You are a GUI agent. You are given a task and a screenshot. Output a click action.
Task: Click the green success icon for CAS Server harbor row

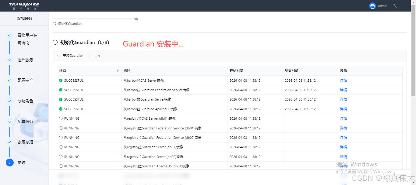coord(61,81)
